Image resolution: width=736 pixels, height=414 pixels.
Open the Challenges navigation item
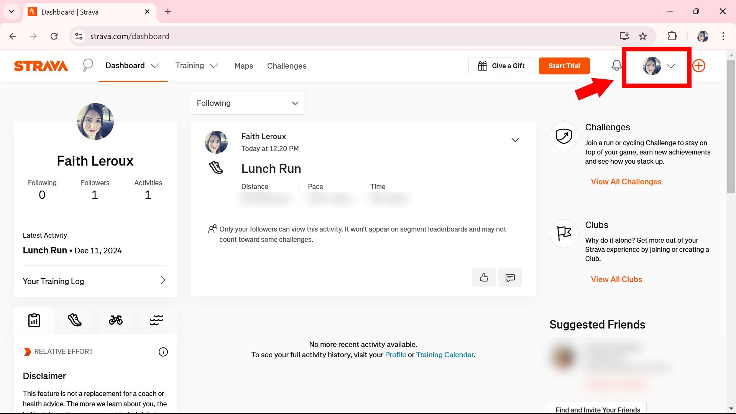tap(287, 66)
